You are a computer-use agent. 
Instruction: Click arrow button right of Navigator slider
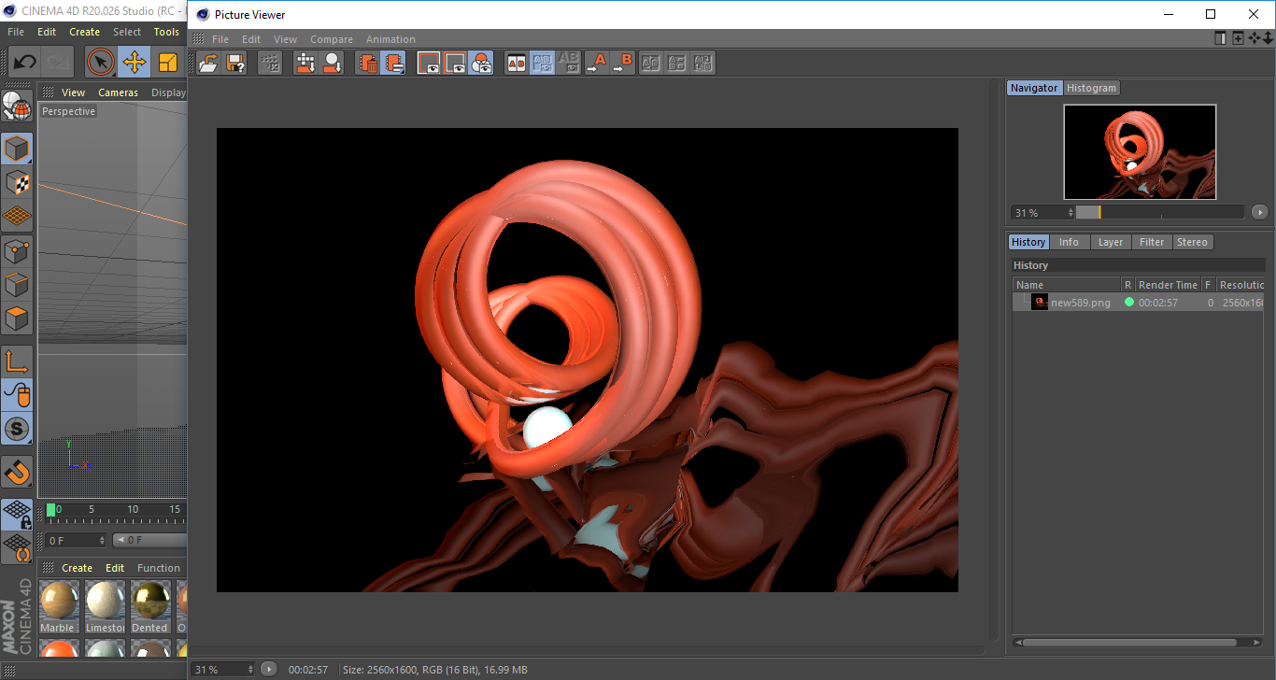click(x=1260, y=212)
